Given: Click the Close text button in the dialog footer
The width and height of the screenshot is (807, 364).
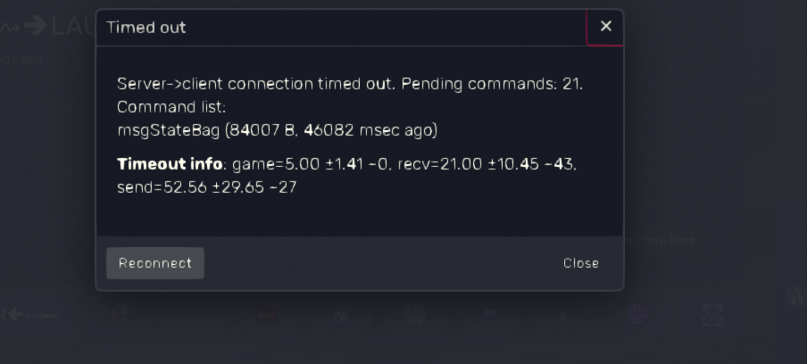Looking at the screenshot, I should pos(580,263).
